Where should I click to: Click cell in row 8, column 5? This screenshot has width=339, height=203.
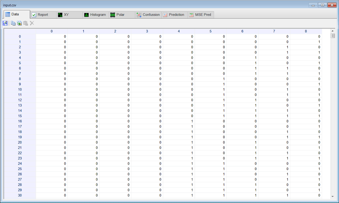pyautogui.click(x=211, y=79)
